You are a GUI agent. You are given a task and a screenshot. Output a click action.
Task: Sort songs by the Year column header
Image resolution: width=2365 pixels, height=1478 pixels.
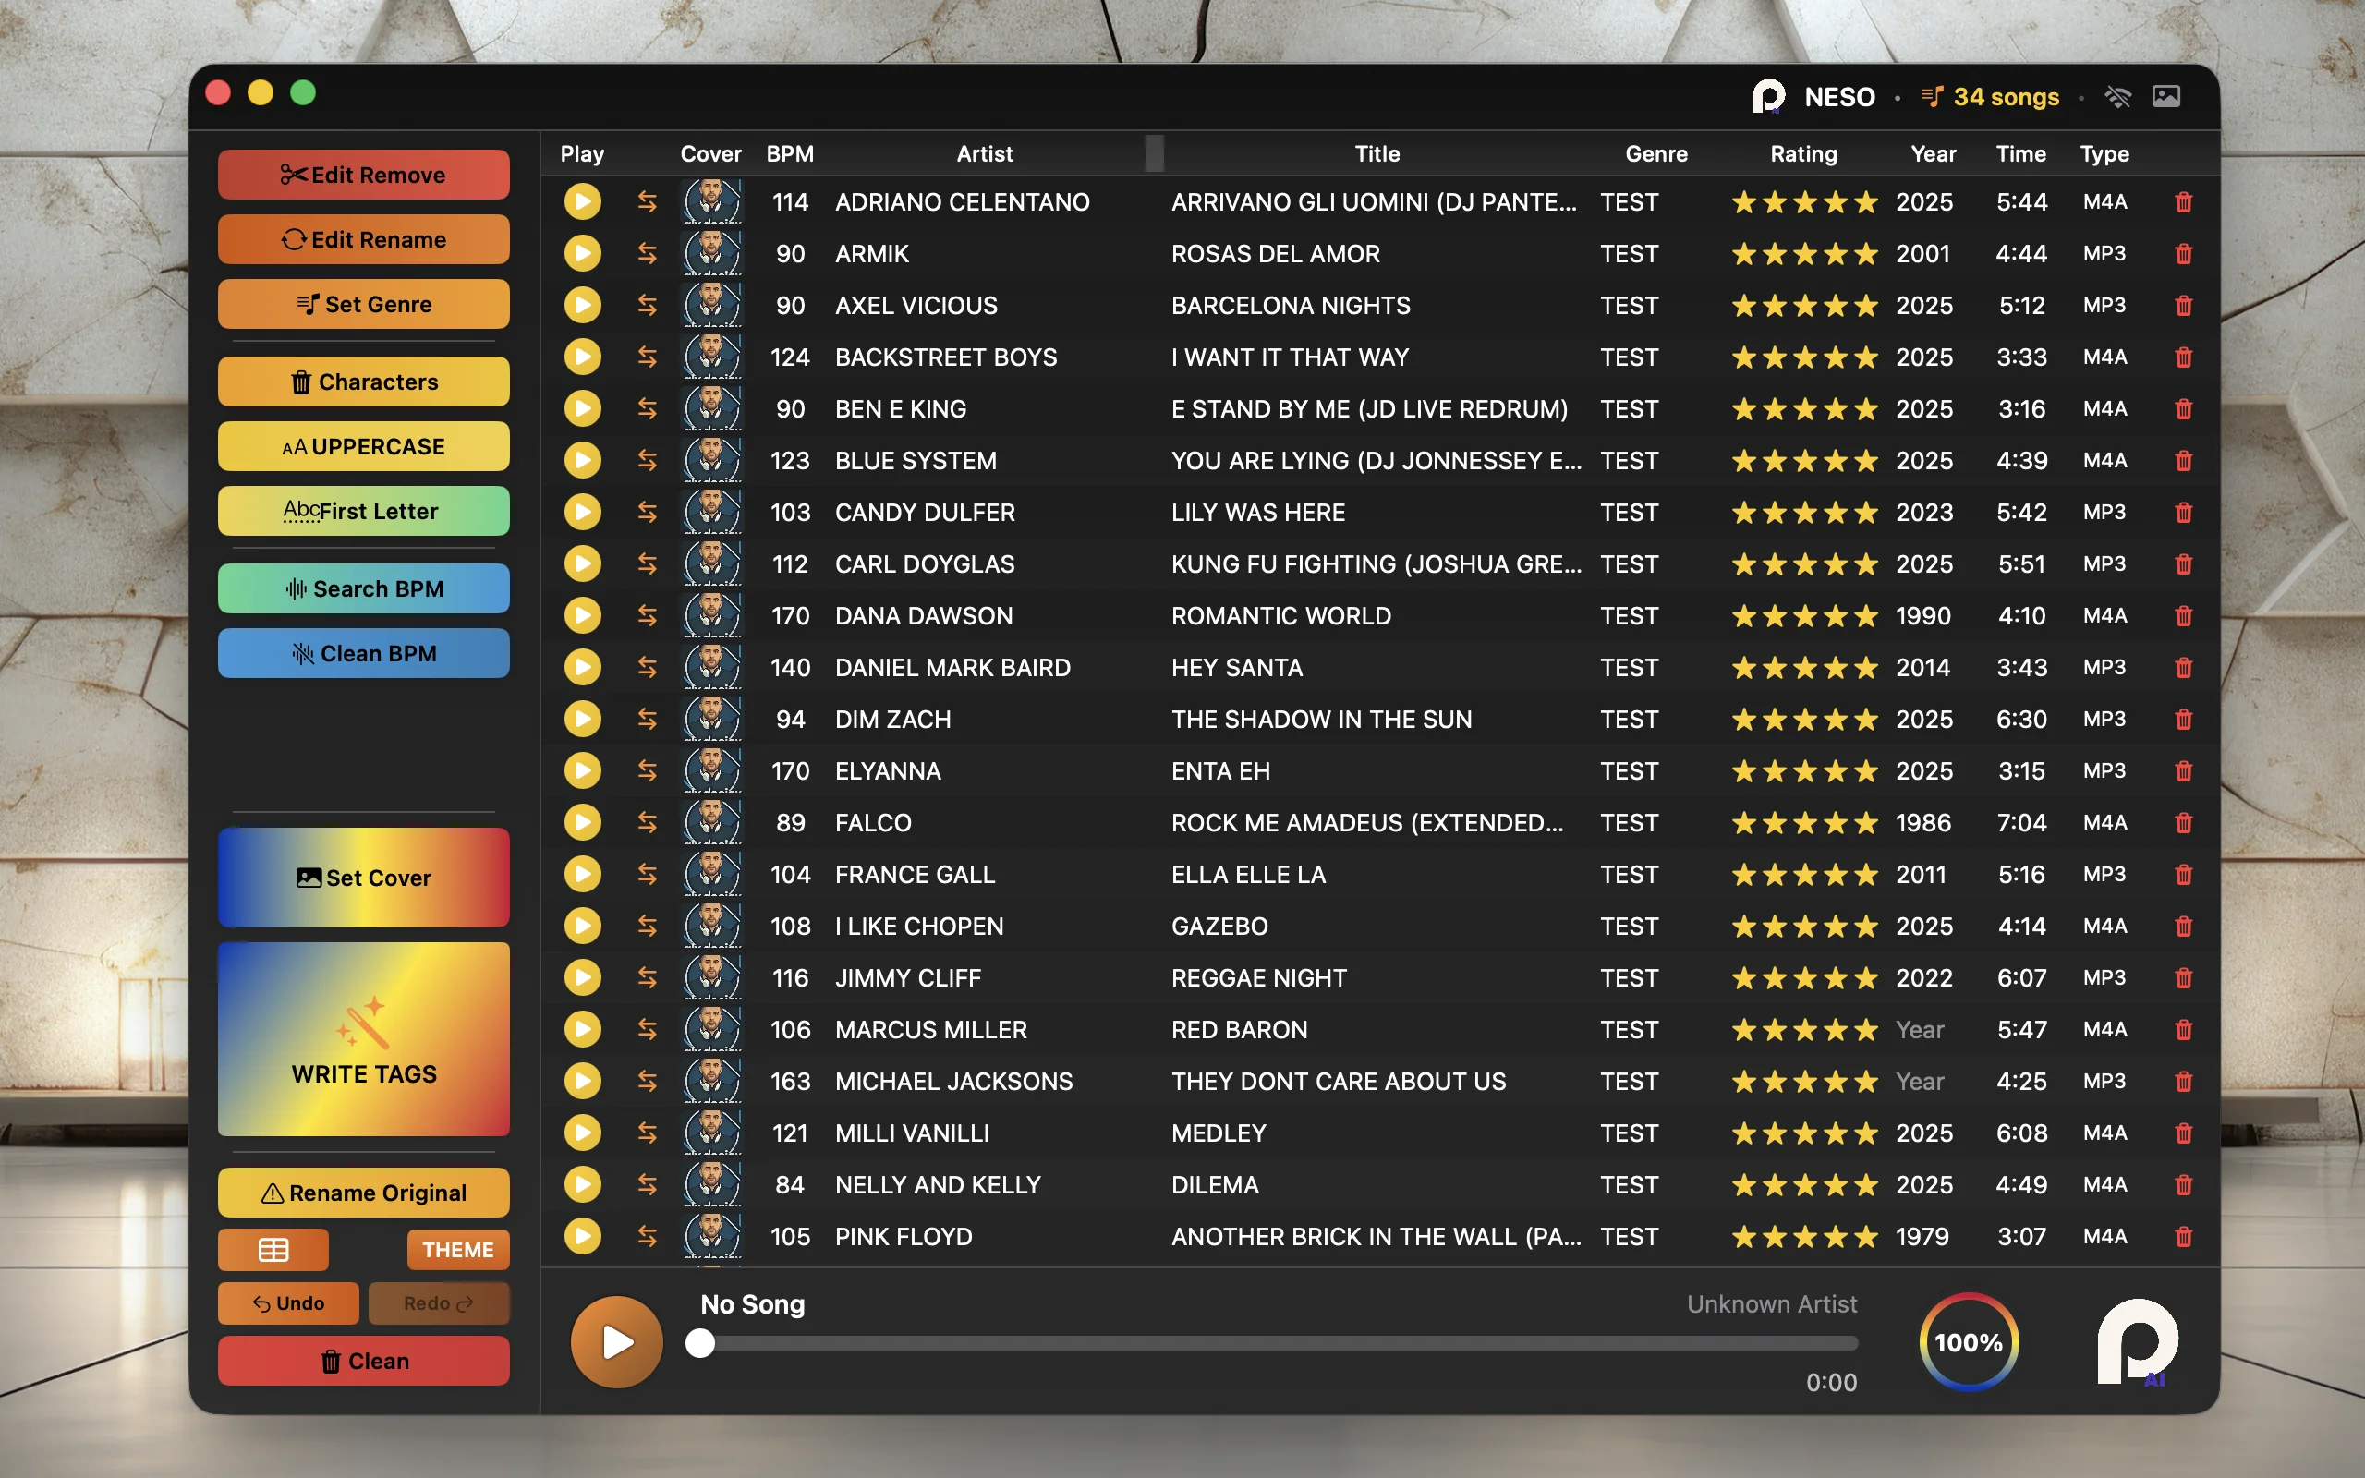(1932, 153)
